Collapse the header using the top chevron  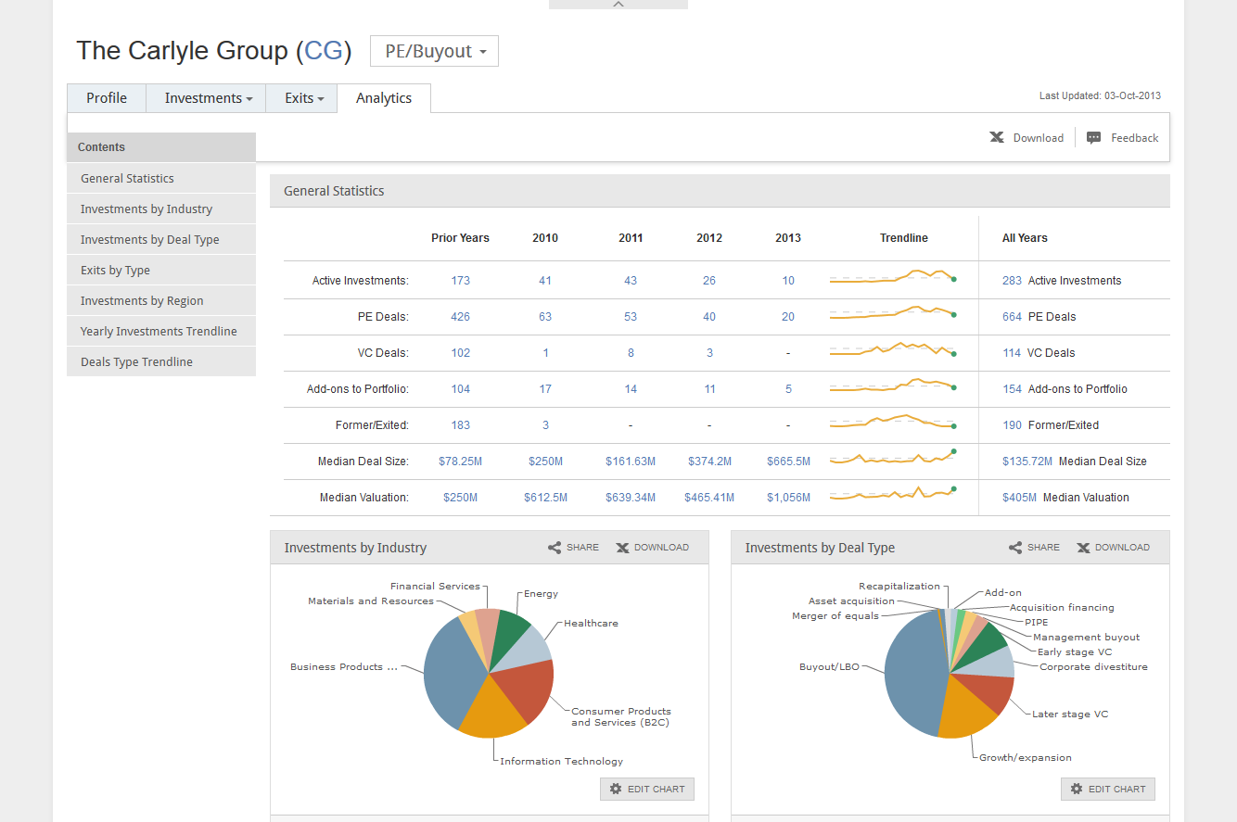tap(618, 5)
